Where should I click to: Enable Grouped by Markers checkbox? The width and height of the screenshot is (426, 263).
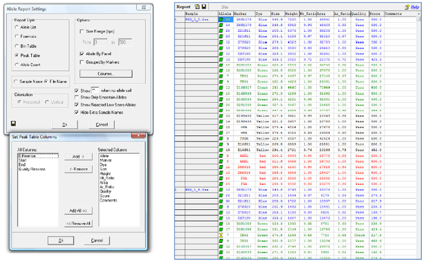pyautogui.click(x=82, y=62)
